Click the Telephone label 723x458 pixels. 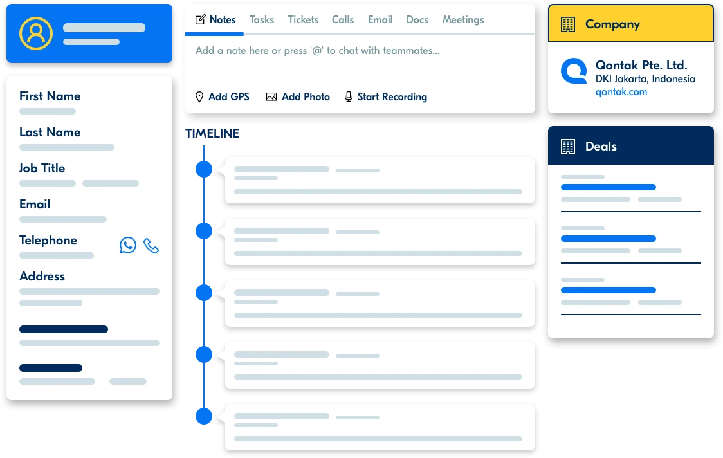pos(48,241)
